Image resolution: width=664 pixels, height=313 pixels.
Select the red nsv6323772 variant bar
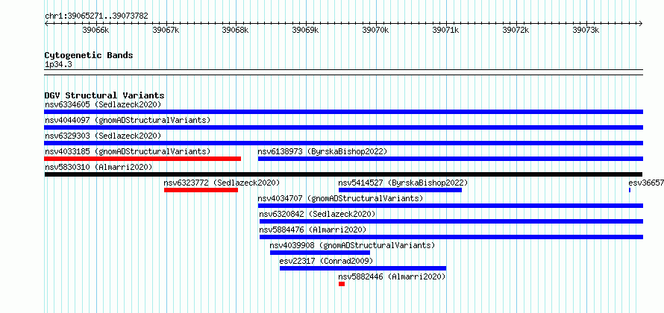click(201, 190)
